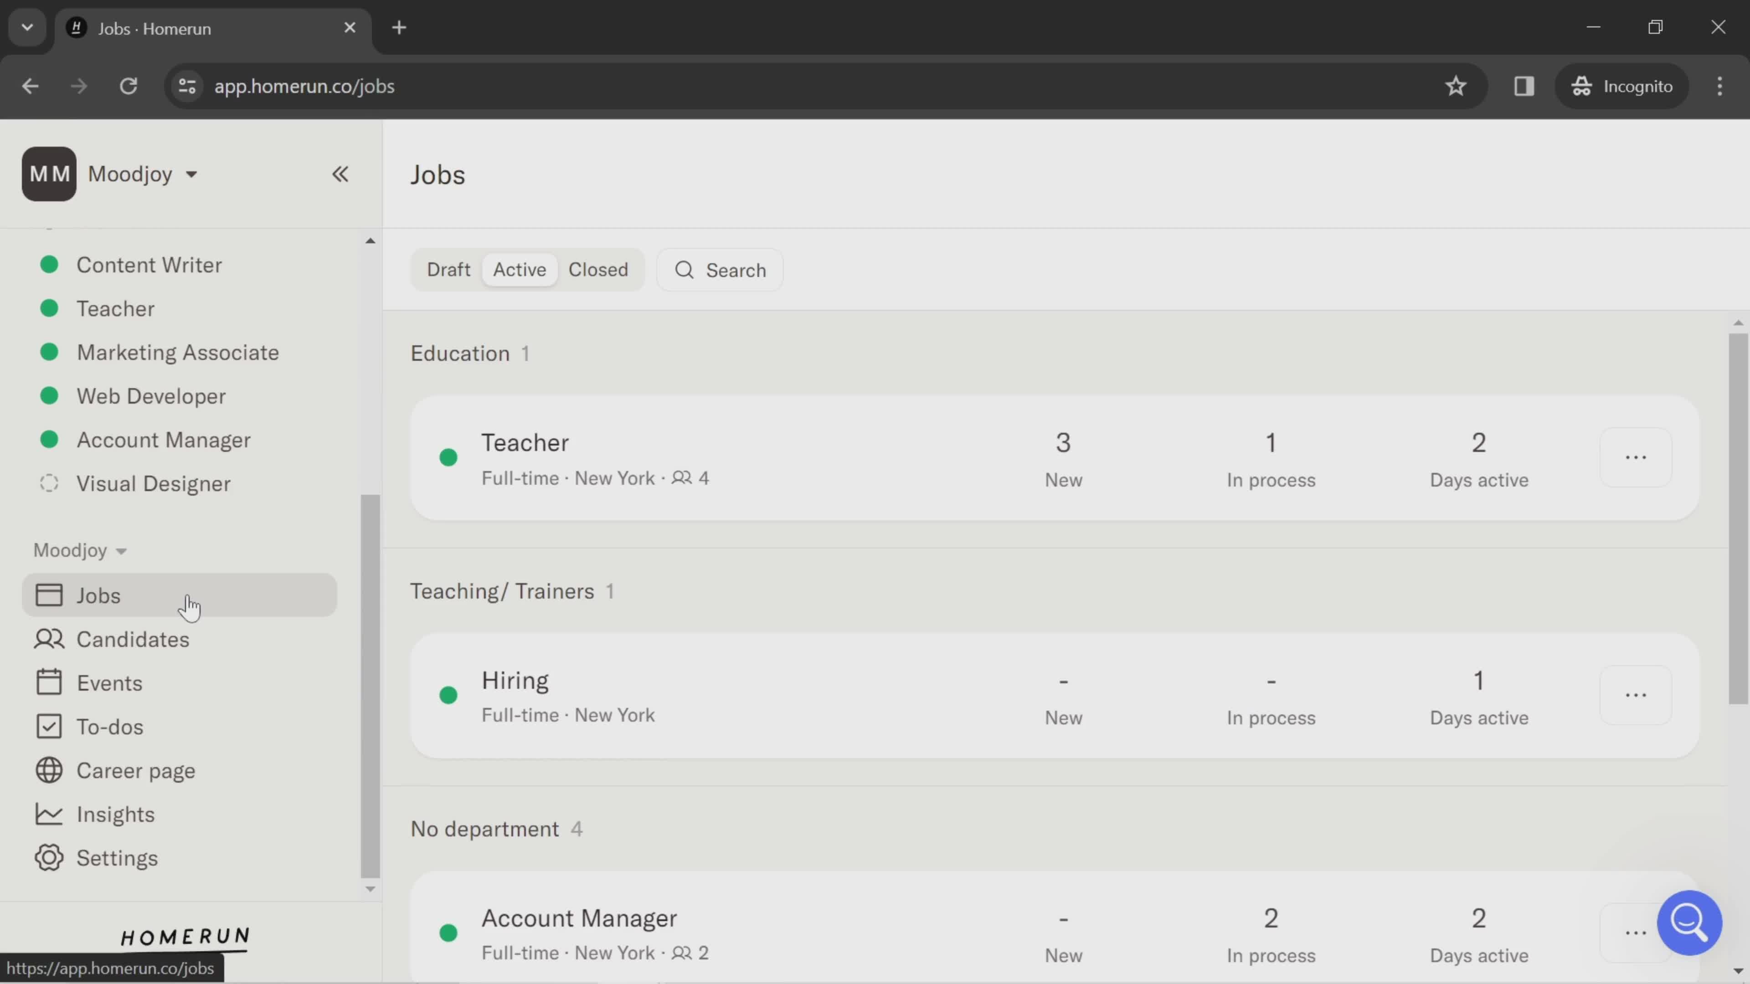The width and height of the screenshot is (1750, 984).
Task: Open the Candidates section
Action: pyautogui.click(x=132, y=639)
